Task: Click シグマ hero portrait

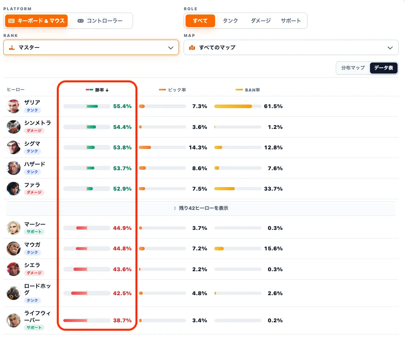Action: (x=13, y=147)
